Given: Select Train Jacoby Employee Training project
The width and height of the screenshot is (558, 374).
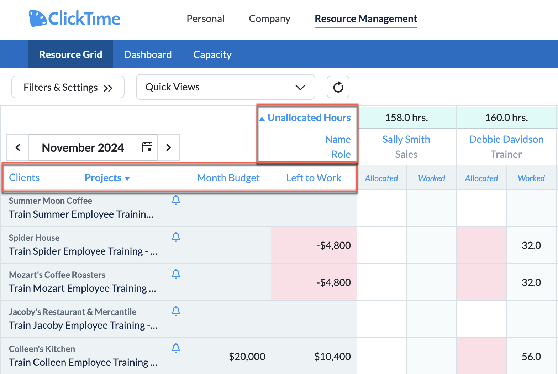Looking at the screenshot, I should [83, 325].
